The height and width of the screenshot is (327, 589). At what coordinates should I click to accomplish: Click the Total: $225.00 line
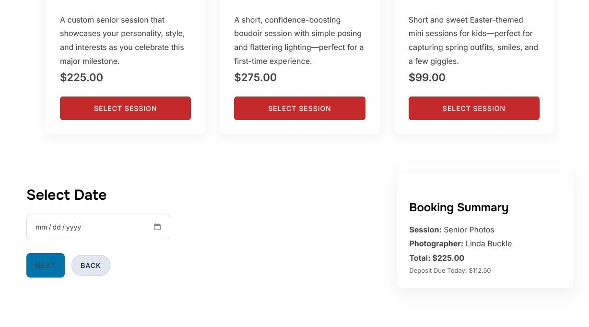coord(436,258)
